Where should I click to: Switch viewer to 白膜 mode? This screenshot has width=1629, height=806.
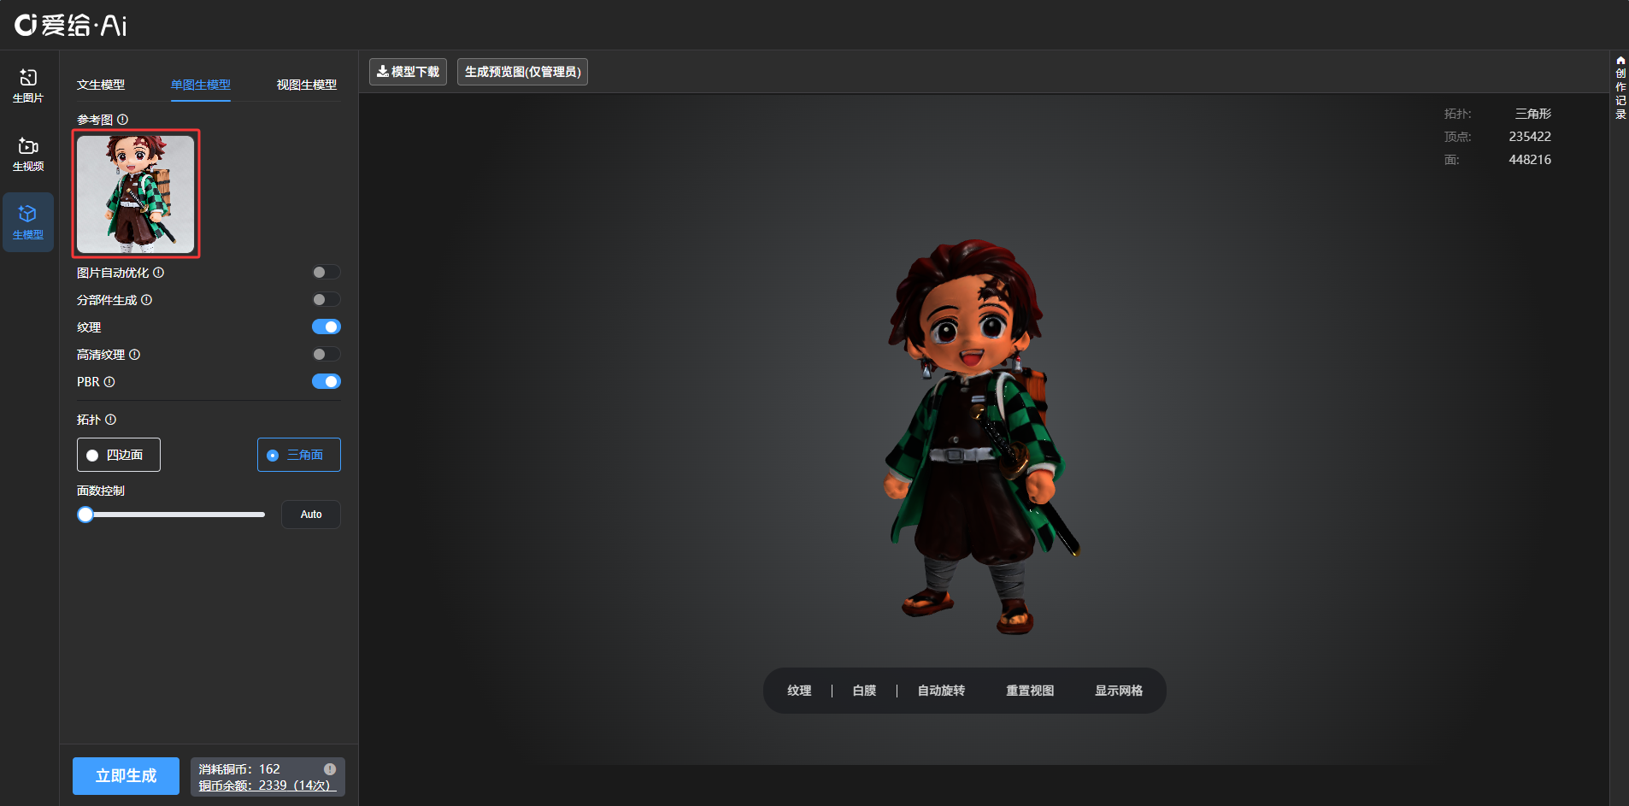pyautogui.click(x=864, y=691)
